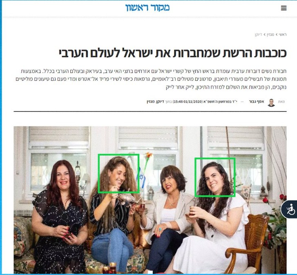Click the right green face-highlight box
The image size is (297, 275).
215,177
